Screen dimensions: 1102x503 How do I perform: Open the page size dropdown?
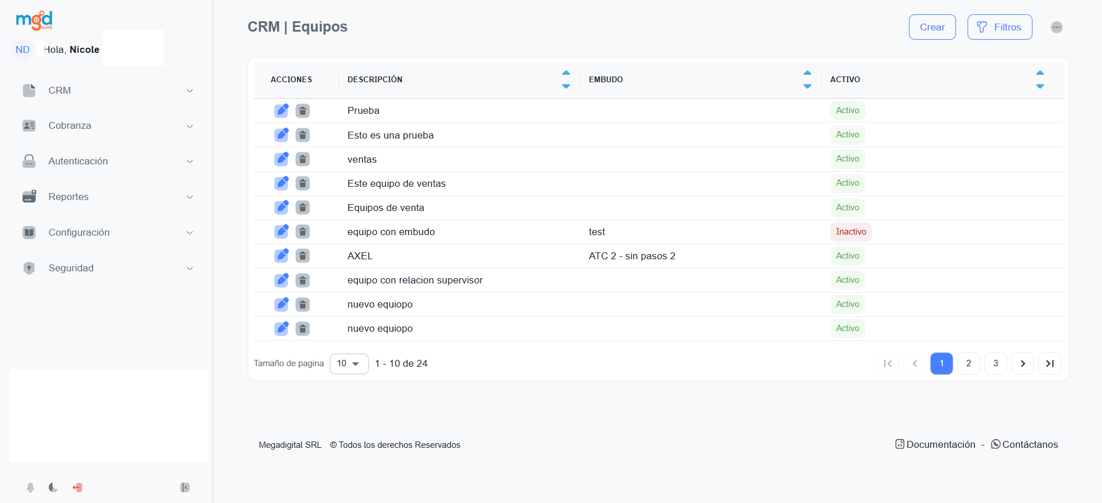[x=349, y=363]
